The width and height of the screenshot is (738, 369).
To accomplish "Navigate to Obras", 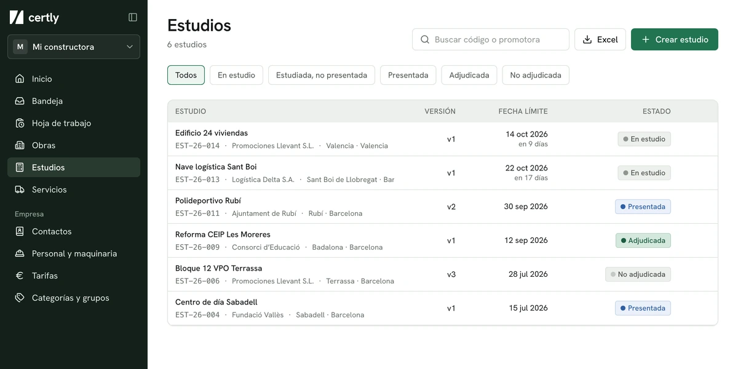I will click(74, 145).
